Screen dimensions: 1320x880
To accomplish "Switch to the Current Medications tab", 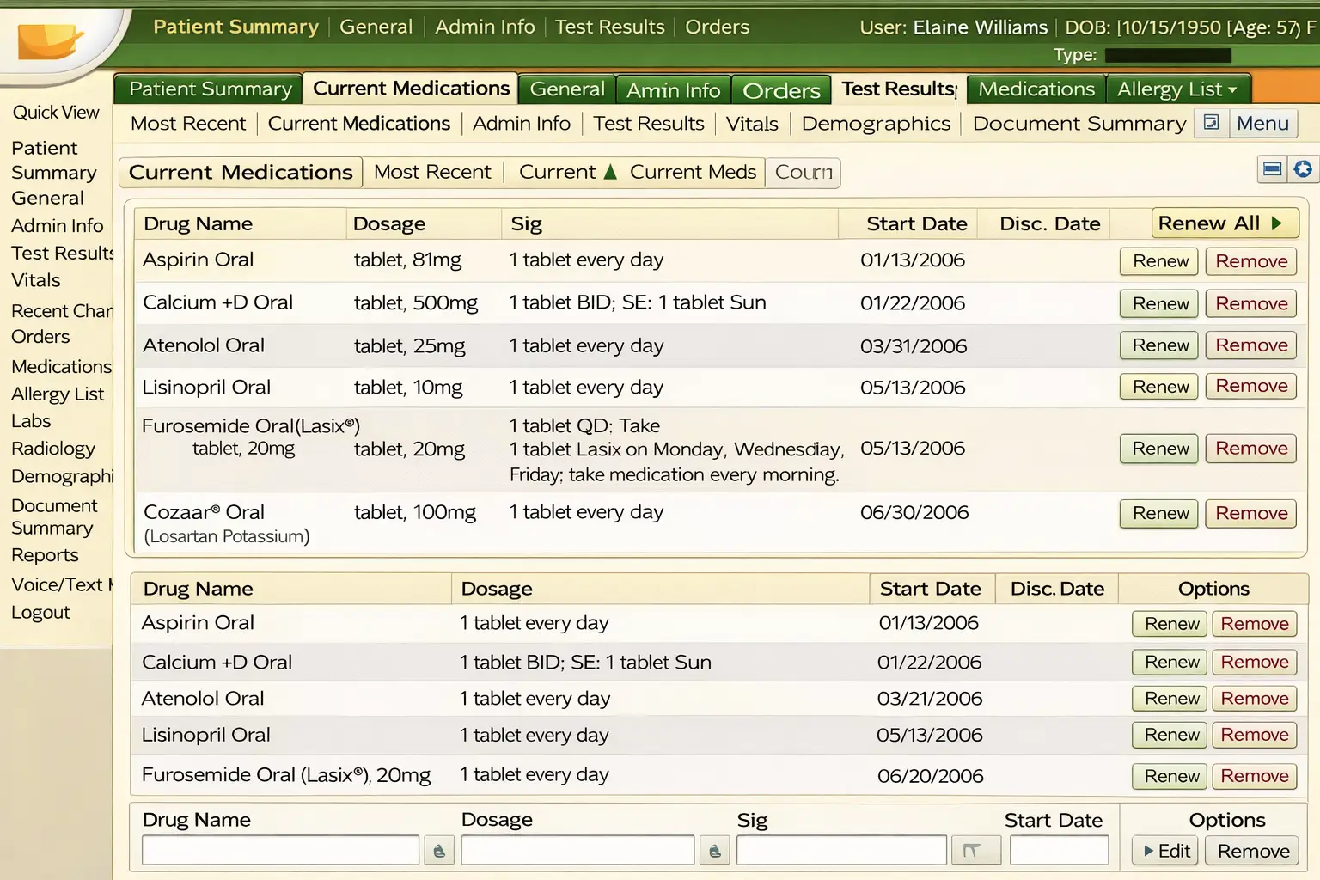I will (410, 88).
